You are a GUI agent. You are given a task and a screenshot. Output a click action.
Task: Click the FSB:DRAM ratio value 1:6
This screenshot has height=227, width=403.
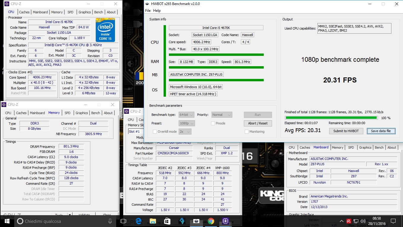tap(71, 152)
